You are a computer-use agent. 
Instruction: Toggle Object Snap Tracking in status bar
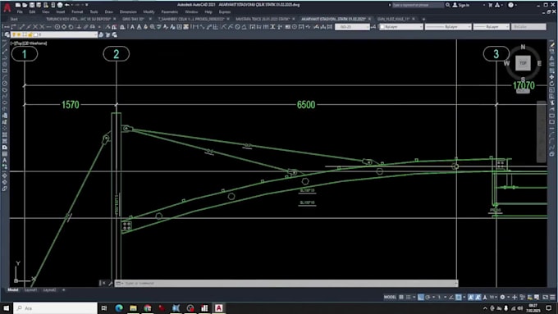click(451, 298)
